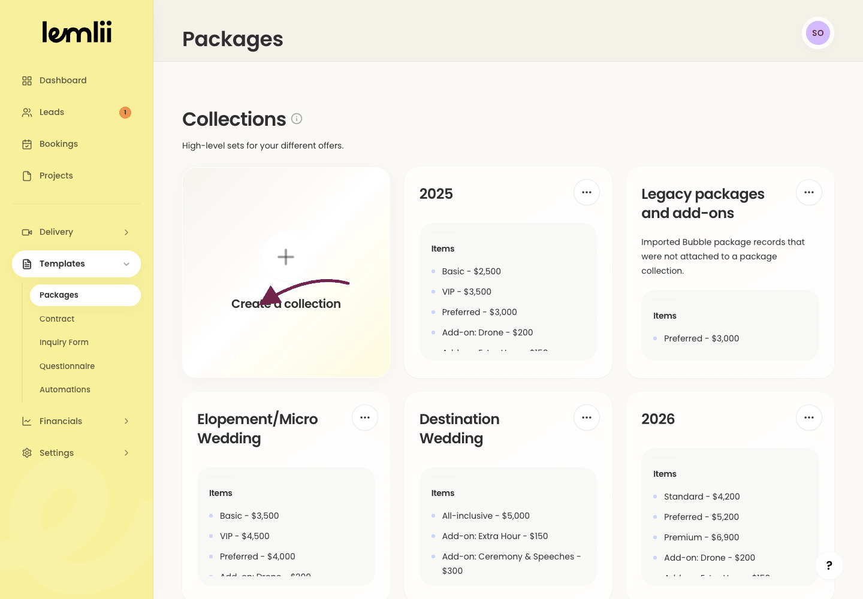Viewport: 863px width, 599px height.
Task: Open Dashboard from the sidebar
Action: tap(76, 80)
